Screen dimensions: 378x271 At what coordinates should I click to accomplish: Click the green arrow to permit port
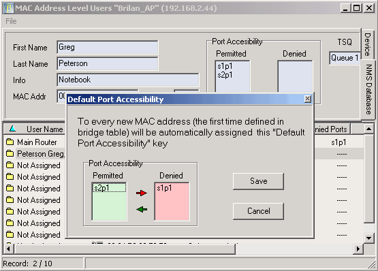[x=142, y=209]
